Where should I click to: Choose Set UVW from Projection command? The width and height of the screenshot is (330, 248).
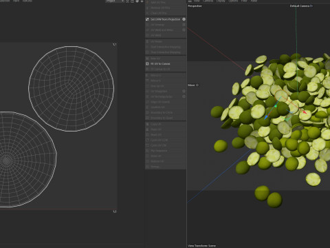[x=166, y=19]
